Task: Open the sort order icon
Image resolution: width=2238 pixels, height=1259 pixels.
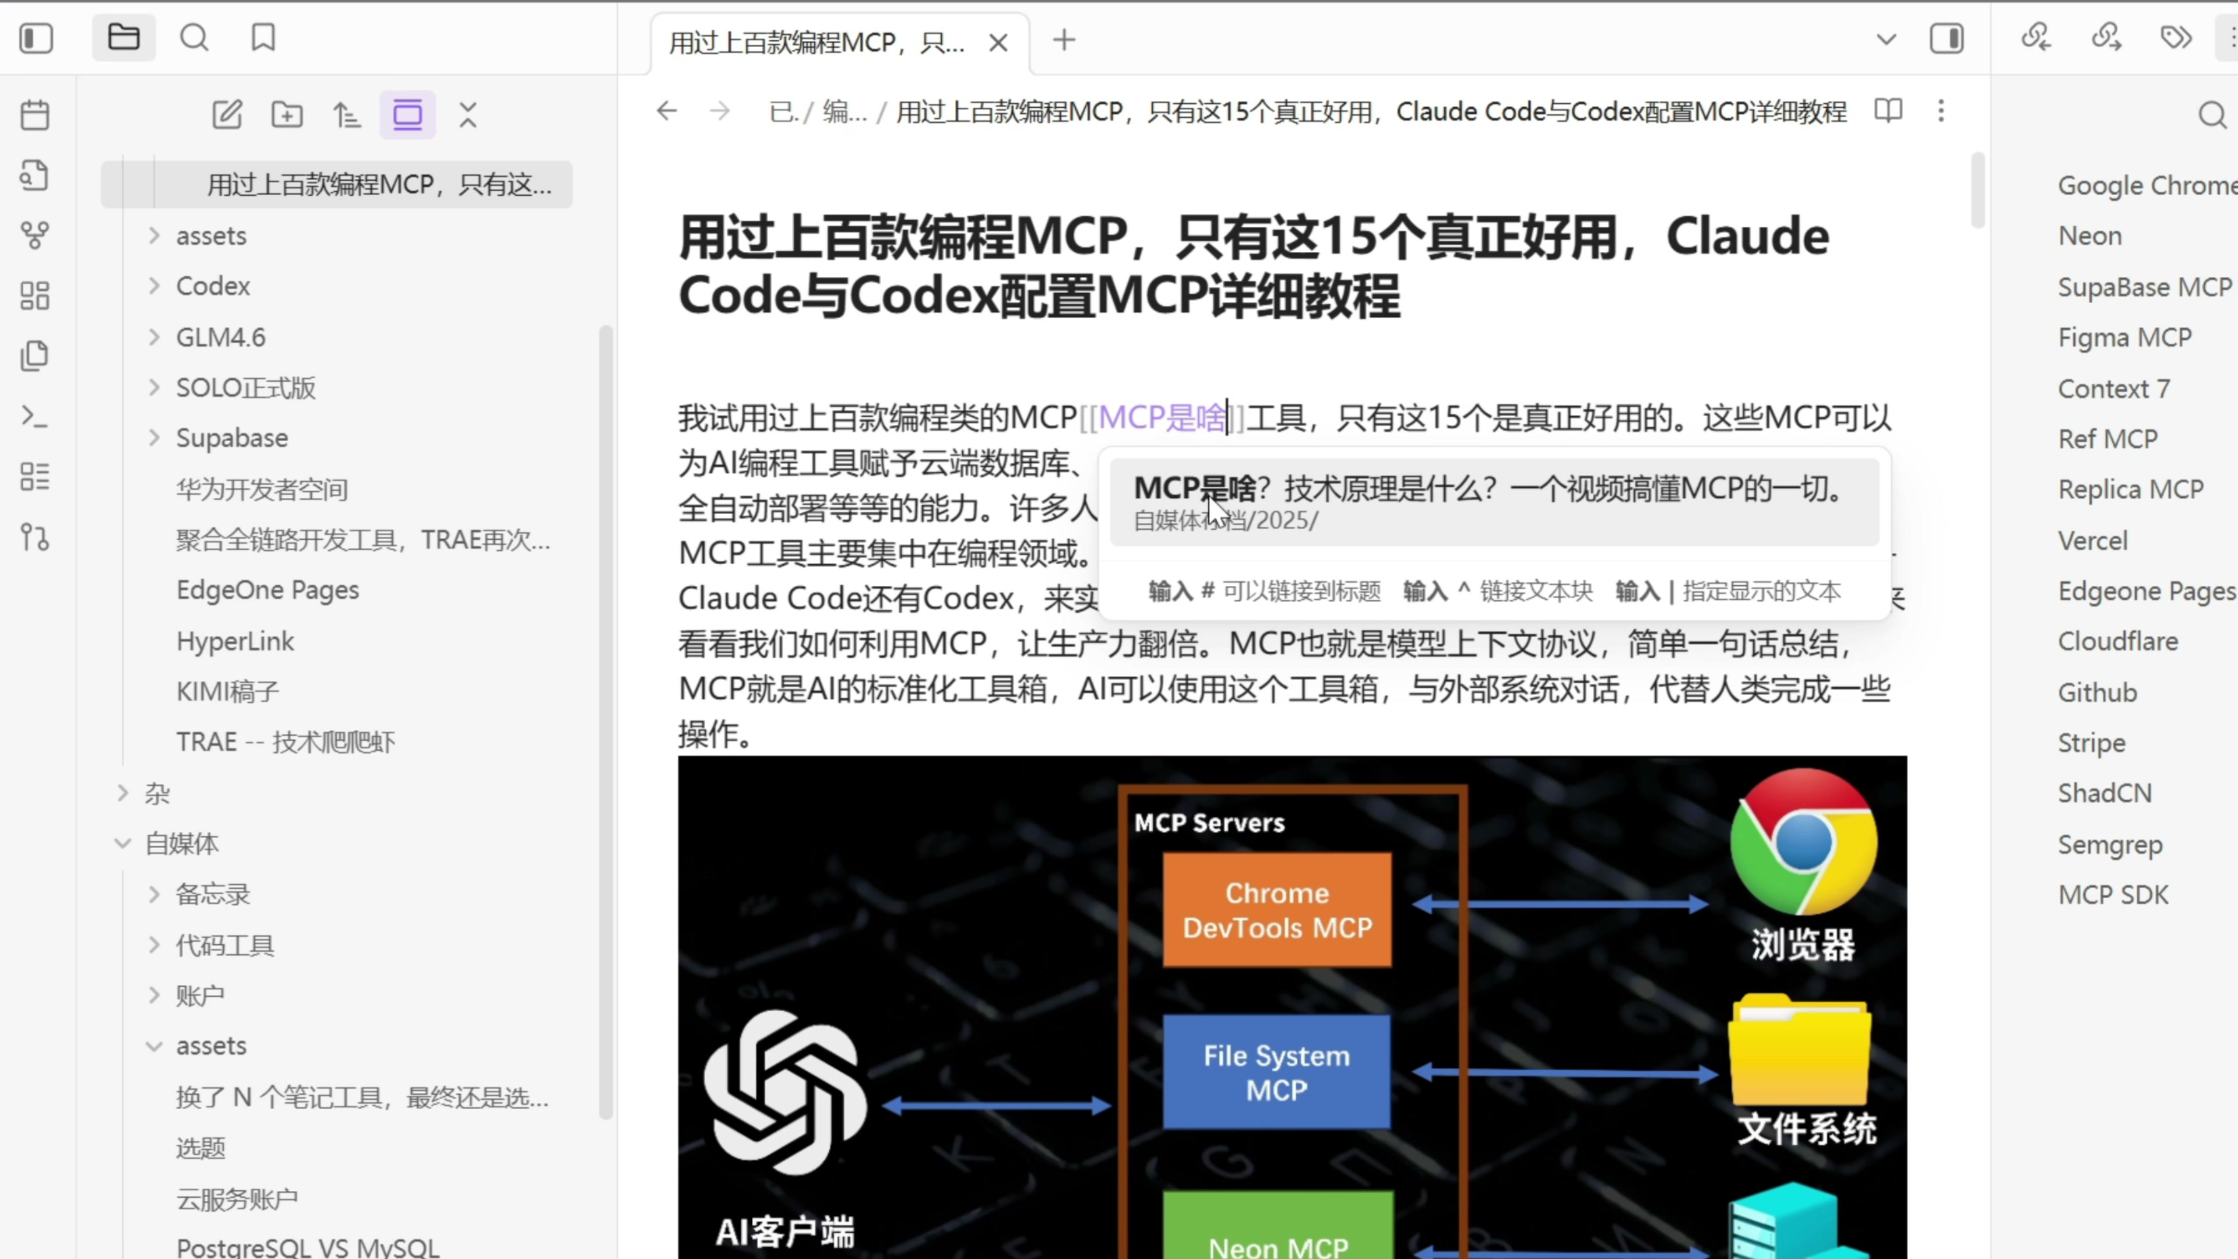Action: [x=347, y=115]
